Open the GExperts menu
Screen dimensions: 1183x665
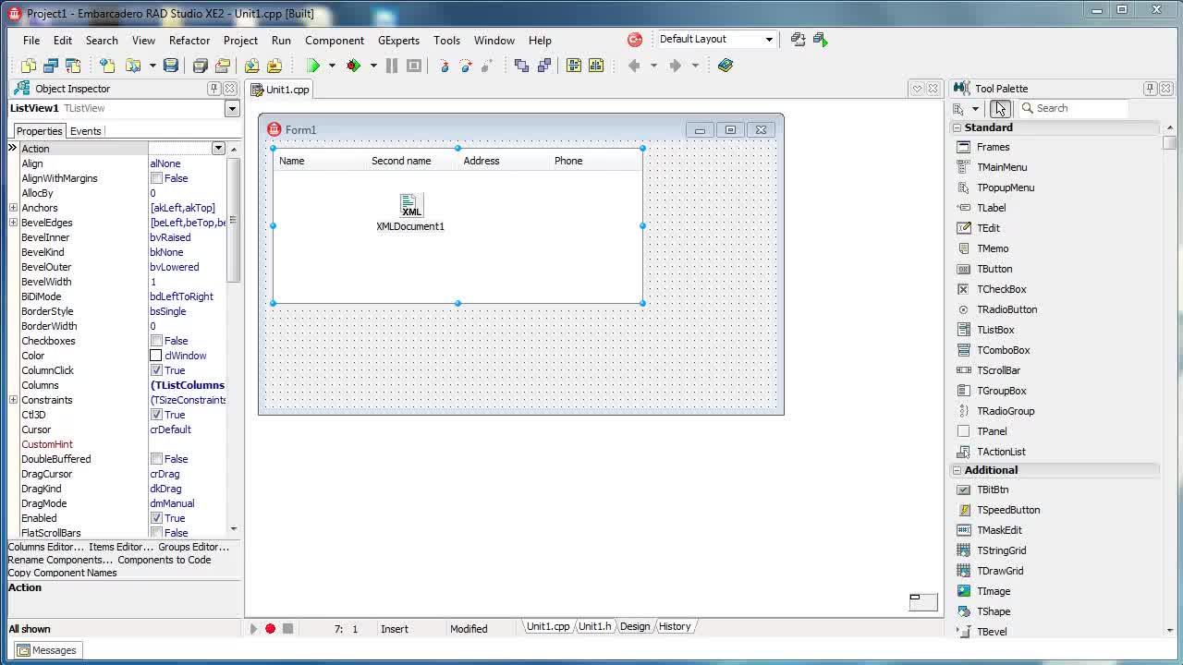(398, 41)
